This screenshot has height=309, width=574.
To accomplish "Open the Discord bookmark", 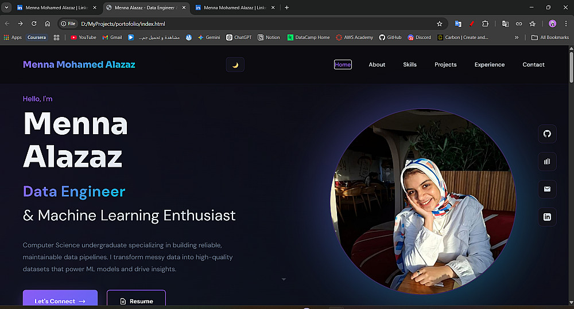I will pyautogui.click(x=420, y=37).
